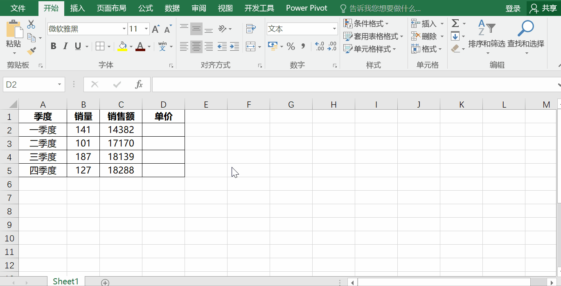
Task: Increase indent icon
Action: [x=234, y=47]
